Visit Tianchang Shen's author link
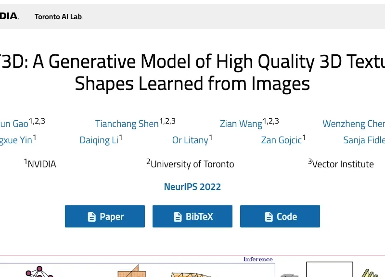Viewport: 385px width, 277px height. (127, 124)
